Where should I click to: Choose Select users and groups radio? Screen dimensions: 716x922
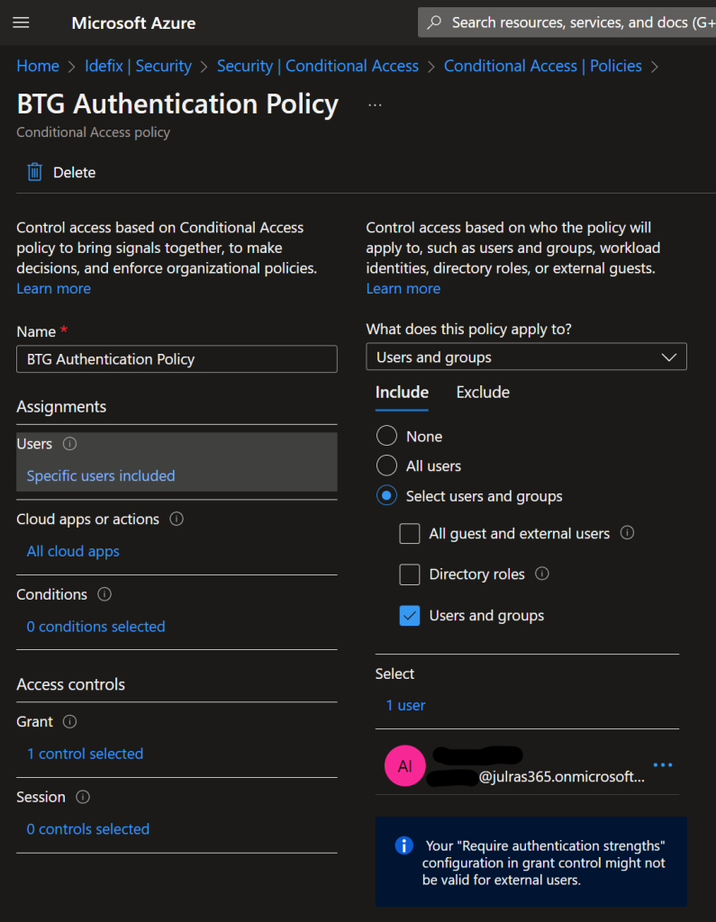tap(386, 496)
